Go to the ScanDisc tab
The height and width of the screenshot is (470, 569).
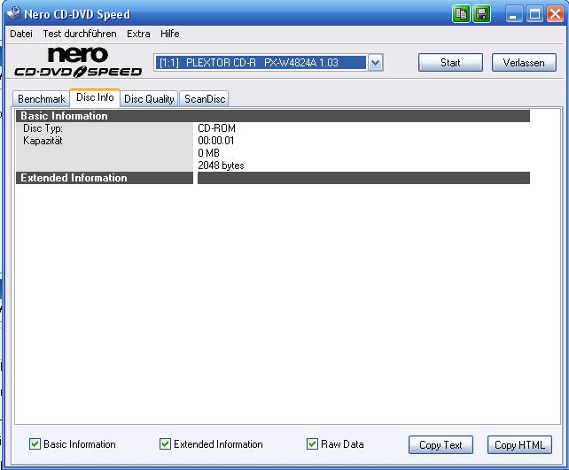205,98
